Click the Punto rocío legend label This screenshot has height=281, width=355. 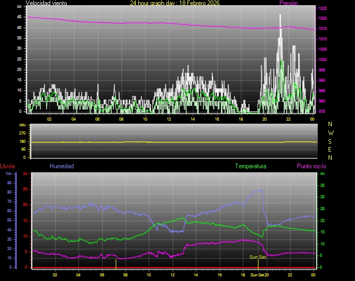click(312, 166)
